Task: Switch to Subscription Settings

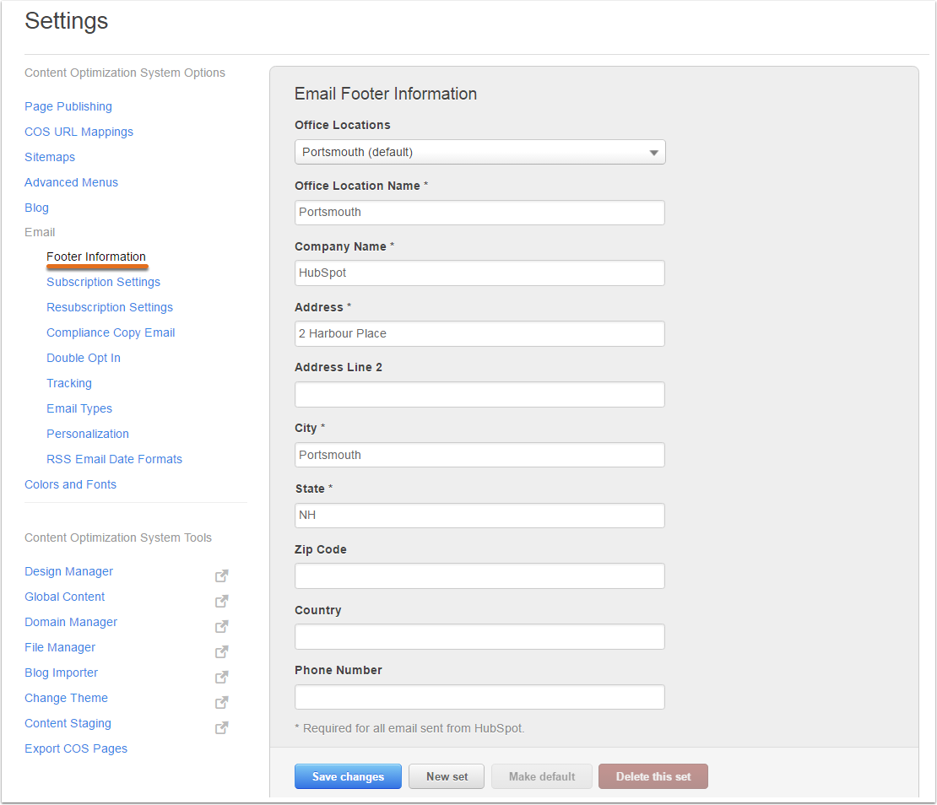Action: pyautogui.click(x=103, y=282)
